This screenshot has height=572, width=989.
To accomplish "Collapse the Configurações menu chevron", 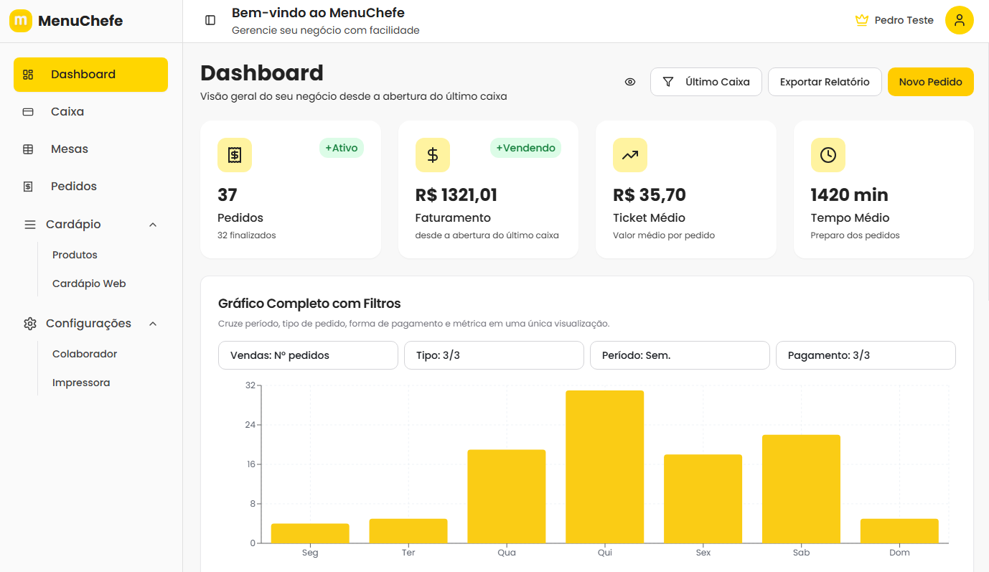I will (x=153, y=324).
